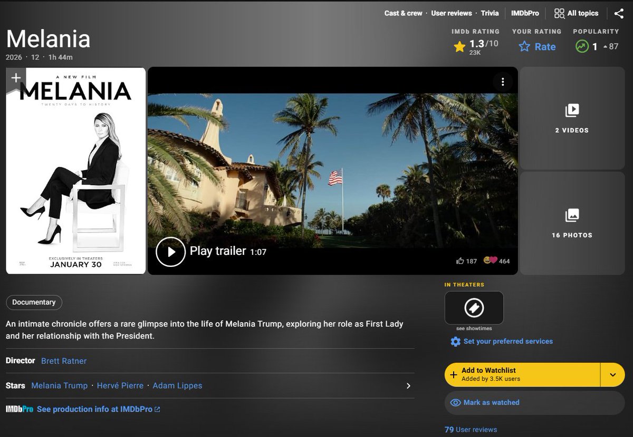Open the trailer three-dot options menu
The height and width of the screenshot is (437, 633).
(x=503, y=82)
